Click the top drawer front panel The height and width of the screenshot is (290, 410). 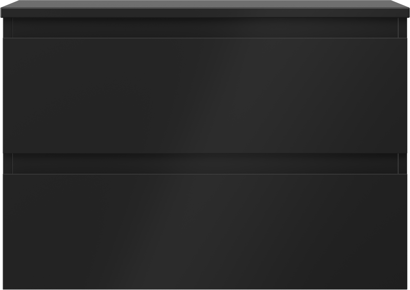205,96
